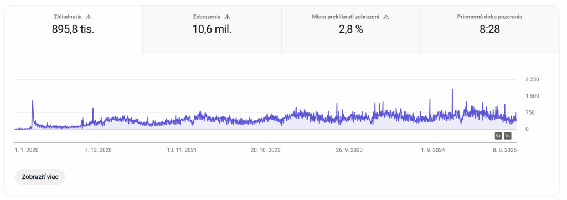Click the 7. 12. 2020 date label

[x=99, y=150]
